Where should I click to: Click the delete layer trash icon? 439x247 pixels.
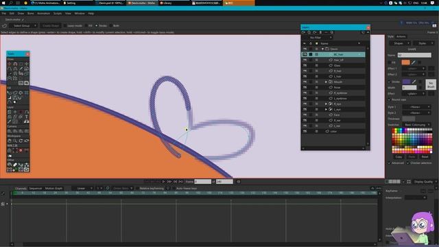tap(320, 32)
